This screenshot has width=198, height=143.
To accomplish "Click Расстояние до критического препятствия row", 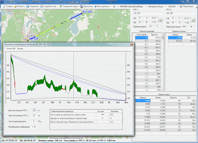I will (x=86, y=114).
